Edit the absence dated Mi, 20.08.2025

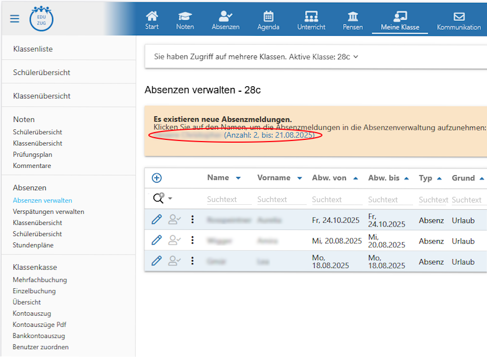click(157, 240)
